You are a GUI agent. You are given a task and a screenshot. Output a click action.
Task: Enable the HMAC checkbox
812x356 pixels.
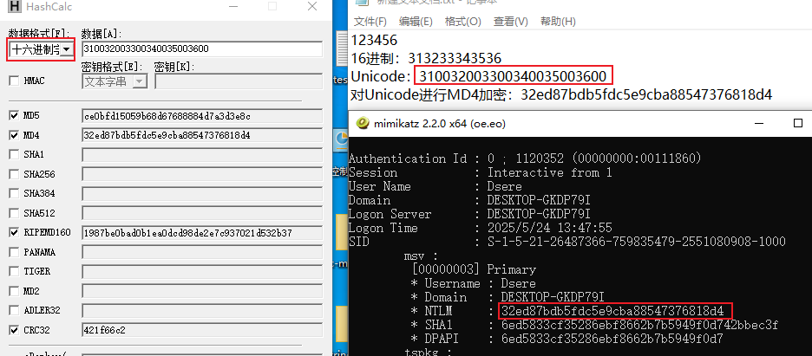coord(14,81)
